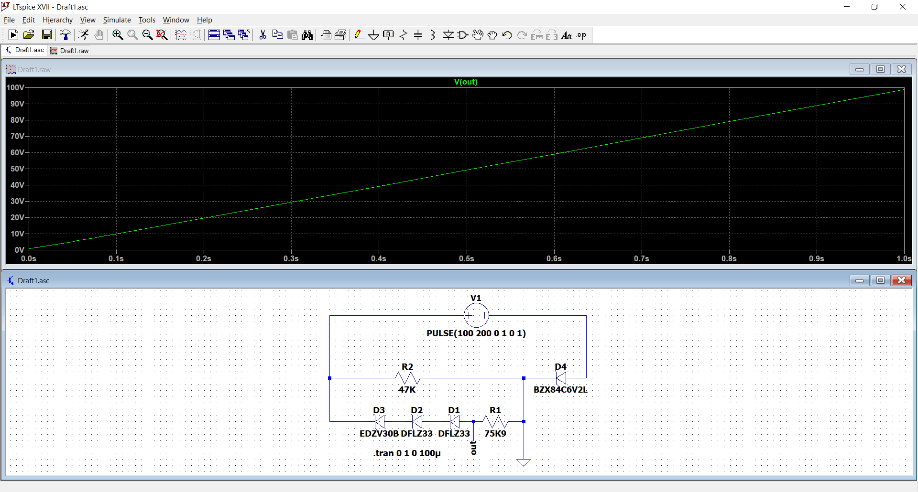Select the label net tool

coord(389,35)
